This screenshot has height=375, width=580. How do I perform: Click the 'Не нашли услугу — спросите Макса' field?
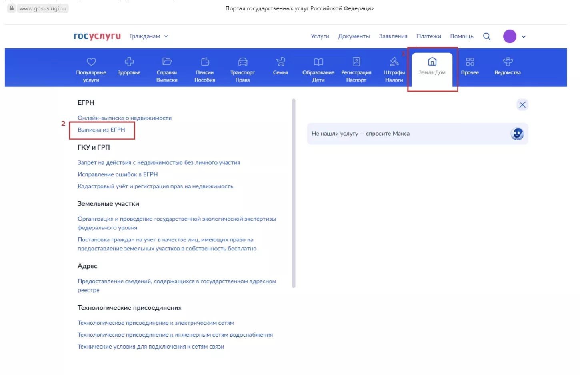click(x=418, y=134)
